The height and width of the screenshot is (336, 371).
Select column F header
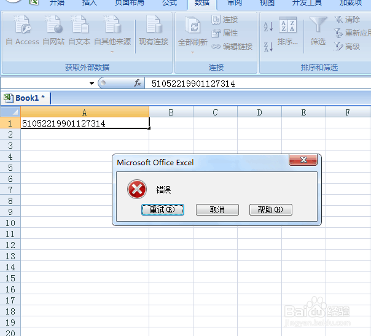pyautogui.click(x=348, y=112)
